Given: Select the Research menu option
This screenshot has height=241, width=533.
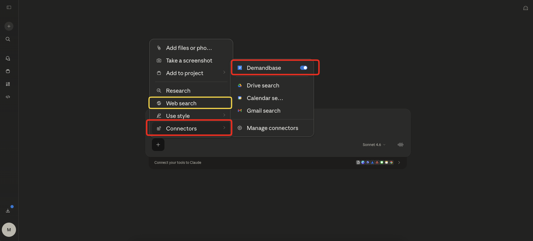Looking at the screenshot, I should pyautogui.click(x=191, y=91).
